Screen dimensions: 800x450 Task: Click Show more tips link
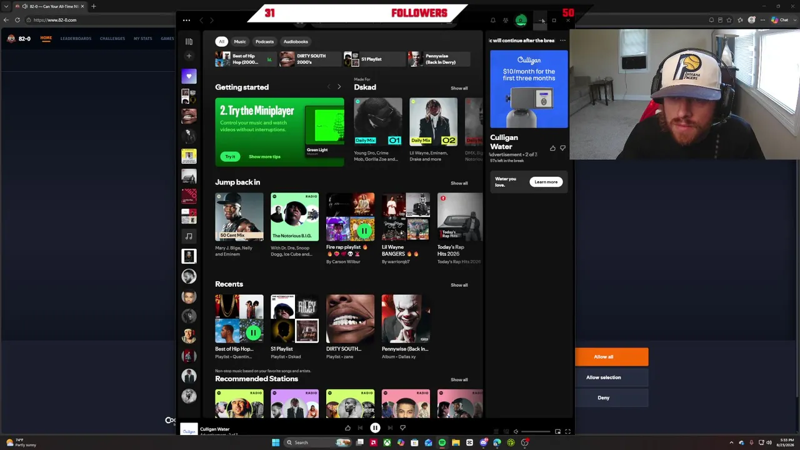(264, 156)
